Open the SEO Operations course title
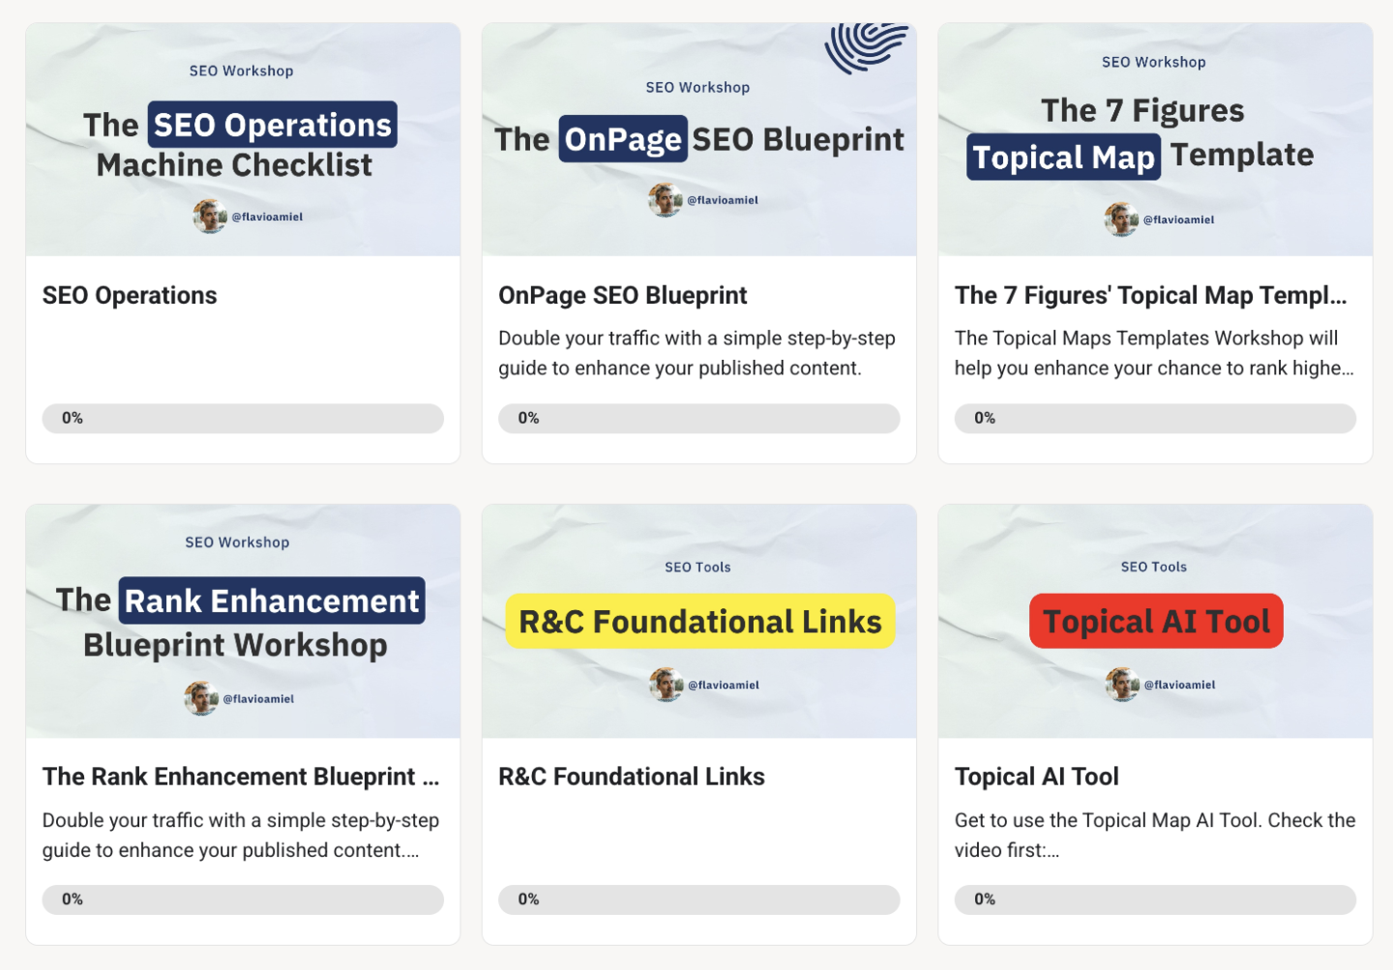1393x970 pixels. (130, 296)
